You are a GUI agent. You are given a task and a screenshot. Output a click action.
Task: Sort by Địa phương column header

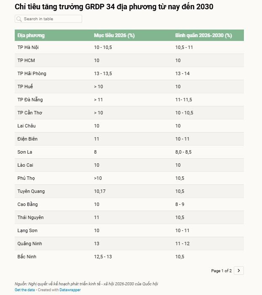coord(31,35)
